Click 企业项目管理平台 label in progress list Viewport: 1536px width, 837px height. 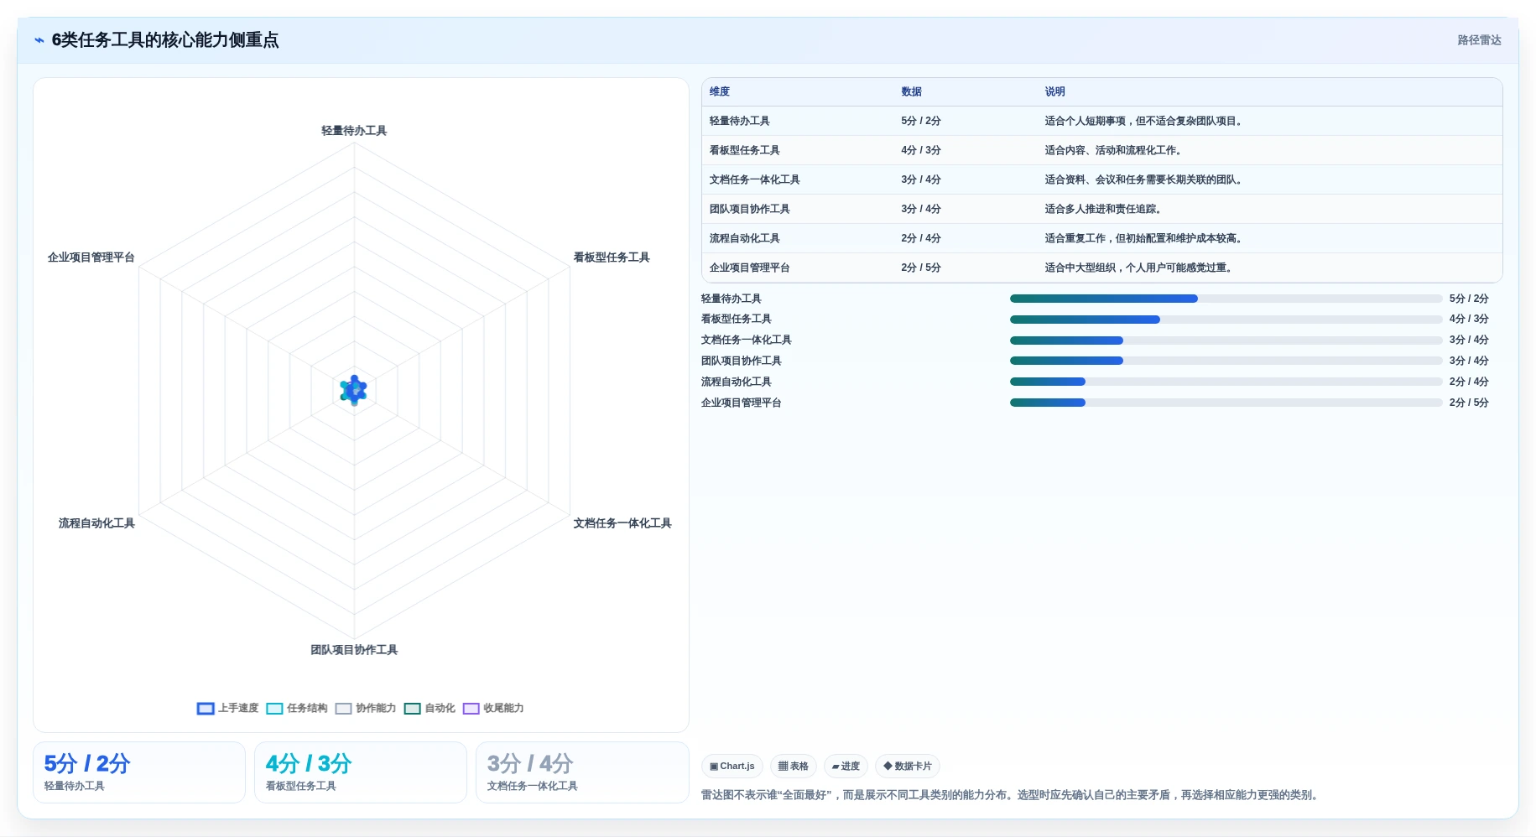[742, 403]
